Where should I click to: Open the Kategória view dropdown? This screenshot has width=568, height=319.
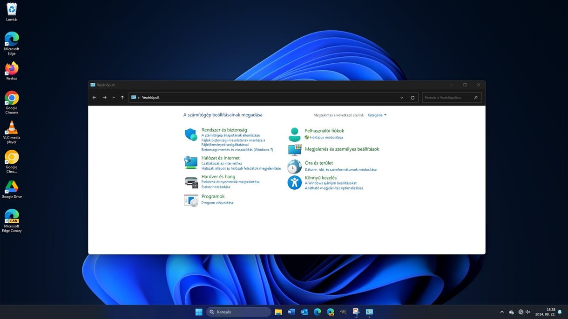coord(377,115)
